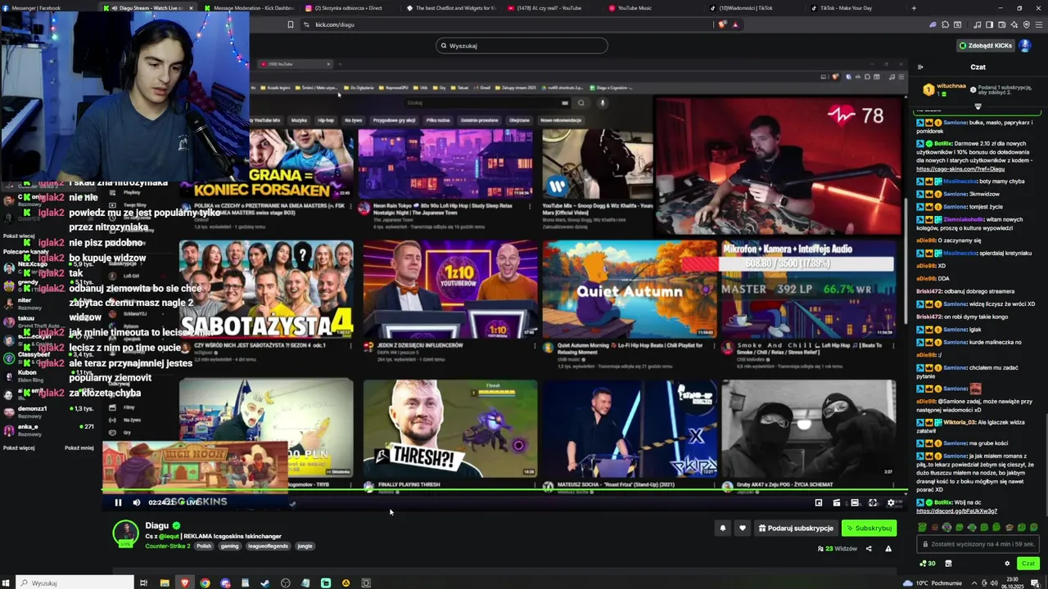Image resolution: width=1048 pixels, height=589 pixels.
Task: Click the bookmark icon in address bar
Action: click(x=290, y=25)
